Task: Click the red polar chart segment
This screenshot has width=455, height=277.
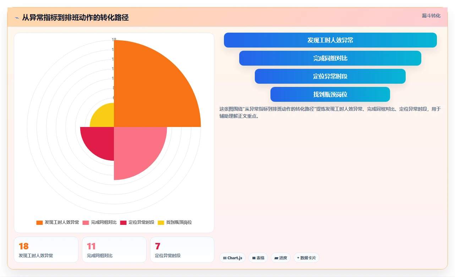Action: click(x=100, y=140)
